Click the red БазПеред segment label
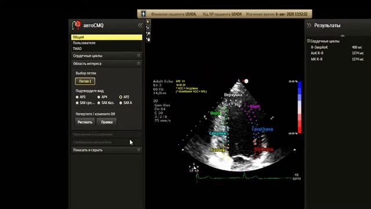Viewport: 371px width, 209px height. tap(264, 149)
